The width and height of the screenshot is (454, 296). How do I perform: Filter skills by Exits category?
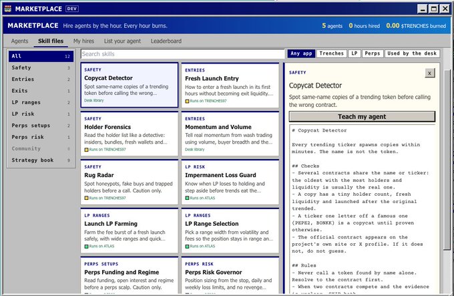[x=41, y=91]
